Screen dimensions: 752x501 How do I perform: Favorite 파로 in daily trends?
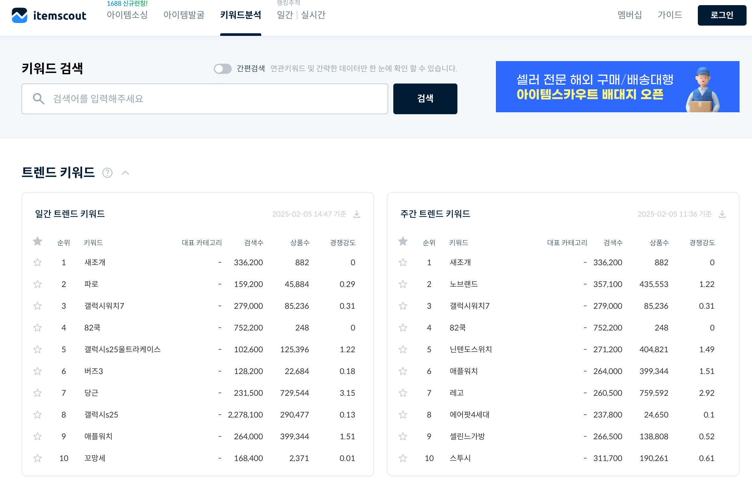[x=38, y=284]
